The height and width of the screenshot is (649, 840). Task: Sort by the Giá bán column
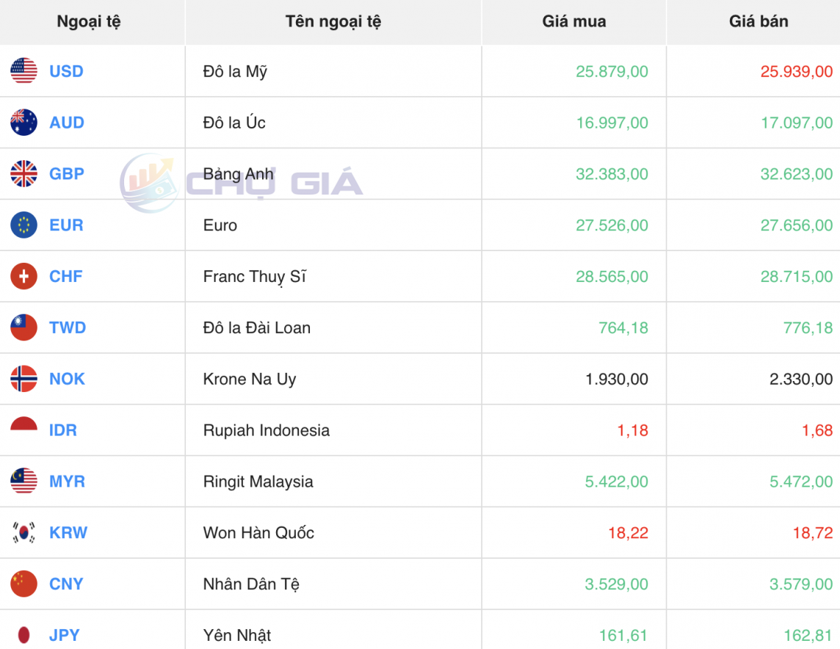[758, 21]
